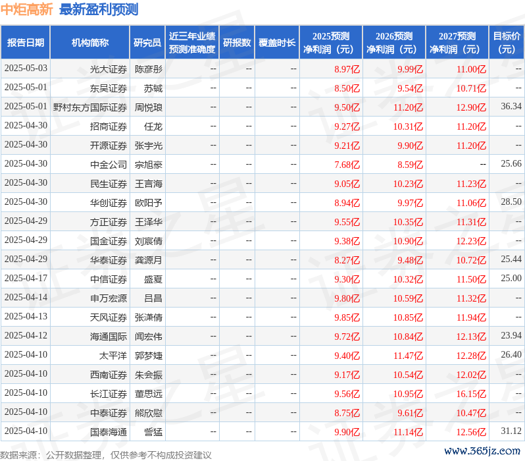The image size is (525, 461).
Task: Click the 目标价(元) column header
Action: (x=507, y=42)
